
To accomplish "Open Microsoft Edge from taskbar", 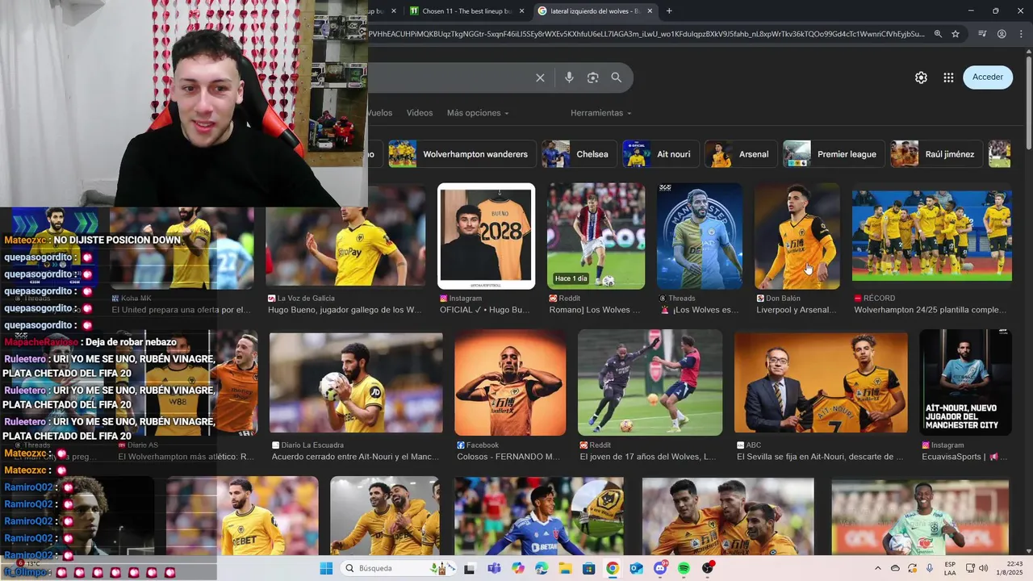I will [541, 568].
